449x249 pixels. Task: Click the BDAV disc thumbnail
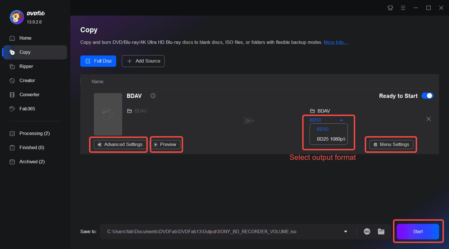(x=108, y=114)
